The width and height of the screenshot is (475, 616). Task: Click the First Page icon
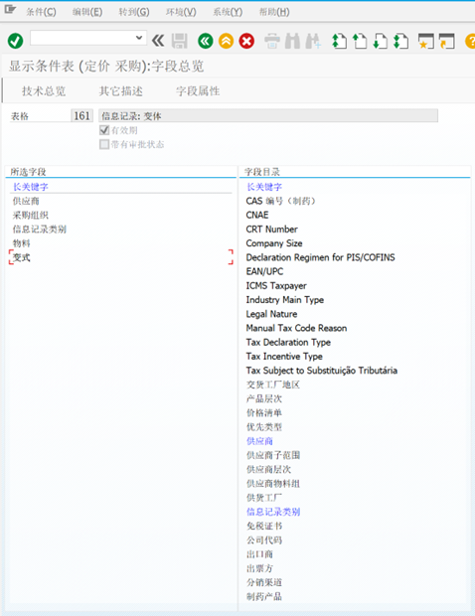pos(339,41)
